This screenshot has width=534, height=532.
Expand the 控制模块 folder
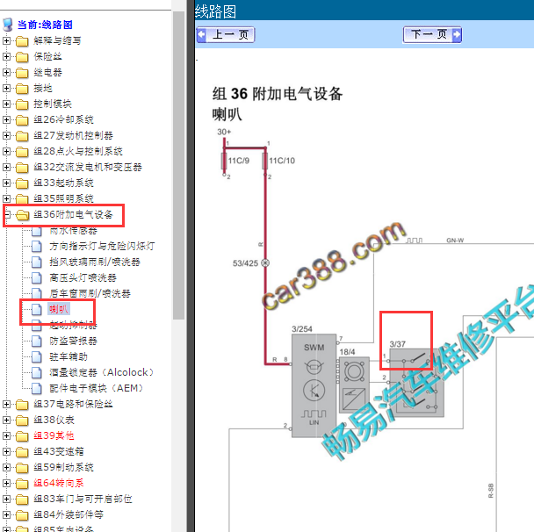pos(6,104)
